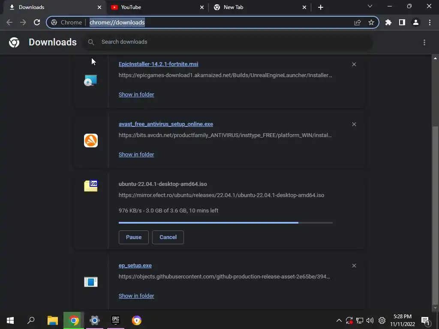Click the ubuntu download progress bar
Viewport: 439px width, 329px height.
[226, 223]
